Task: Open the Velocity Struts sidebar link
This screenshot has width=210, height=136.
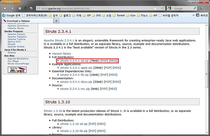Action: (x=16, y=28)
